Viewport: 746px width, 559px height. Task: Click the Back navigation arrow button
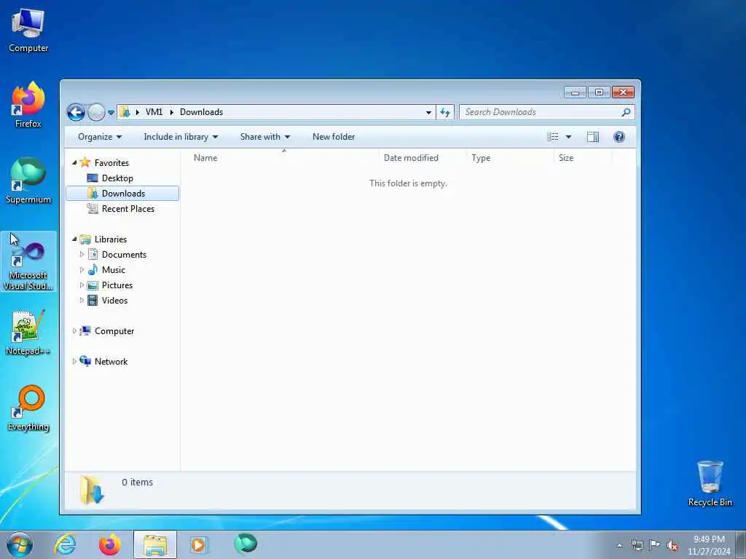[76, 112]
